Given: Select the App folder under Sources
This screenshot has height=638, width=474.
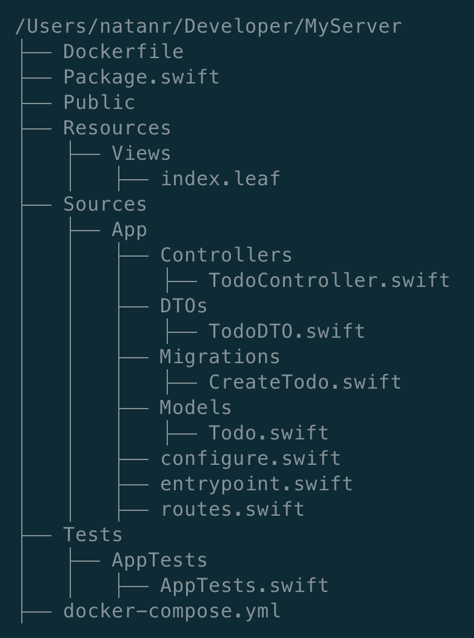Looking at the screenshot, I should pyautogui.click(x=129, y=230).
